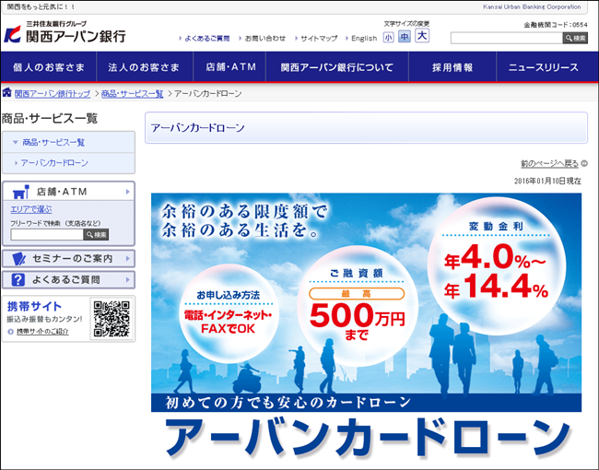599x470 pixels.
Task: Open the 法人のお客さま menu
Action: coord(145,67)
